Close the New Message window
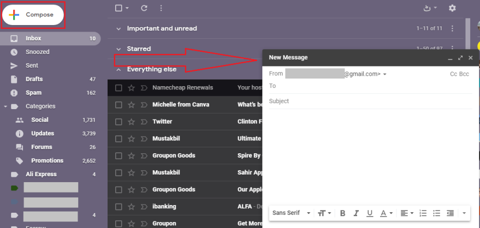 click(471, 58)
